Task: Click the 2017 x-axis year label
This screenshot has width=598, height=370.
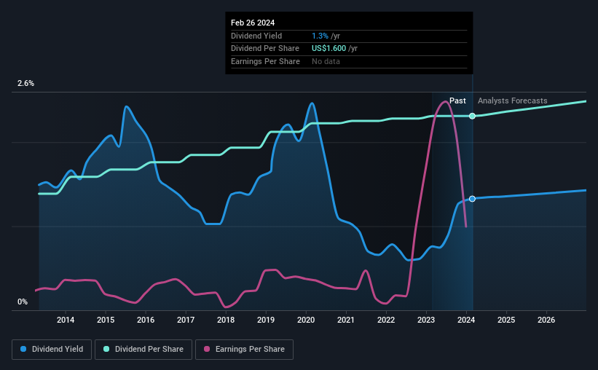Action: coord(186,320)
